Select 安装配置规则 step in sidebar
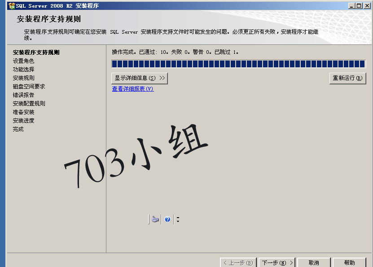 tap(29, 104)
